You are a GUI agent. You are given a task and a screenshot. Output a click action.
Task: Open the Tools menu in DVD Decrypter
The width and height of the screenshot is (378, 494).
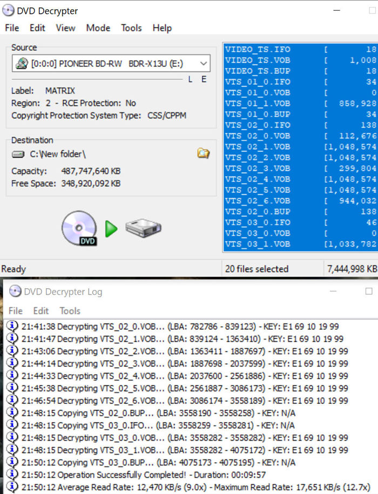tap(131, 28)
